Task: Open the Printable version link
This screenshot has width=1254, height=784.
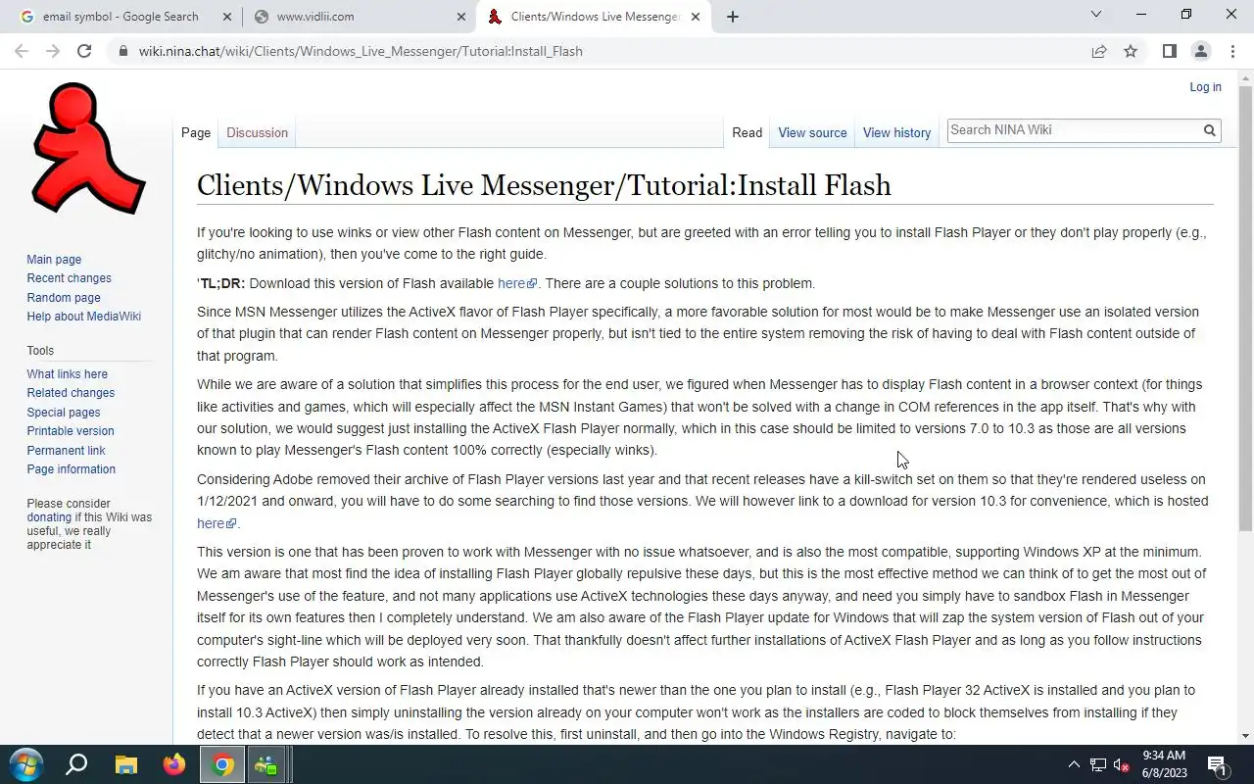Action: [x=70, y=431]
